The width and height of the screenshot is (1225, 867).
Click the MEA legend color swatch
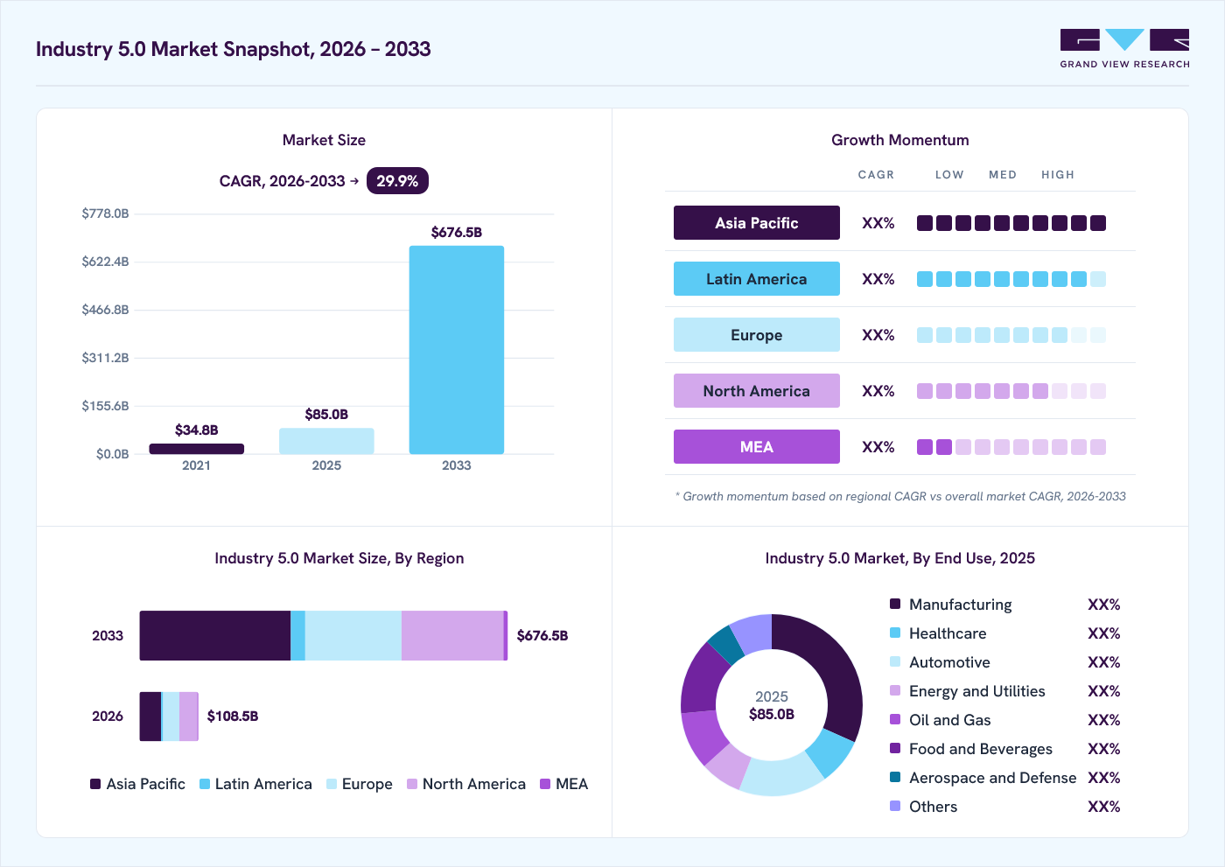pos(545,784)
